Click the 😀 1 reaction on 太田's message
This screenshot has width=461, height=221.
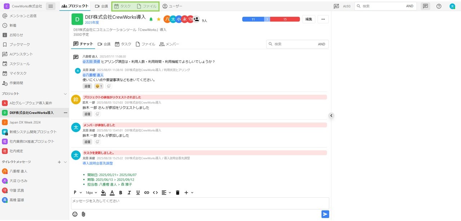[x=98, y=86]
